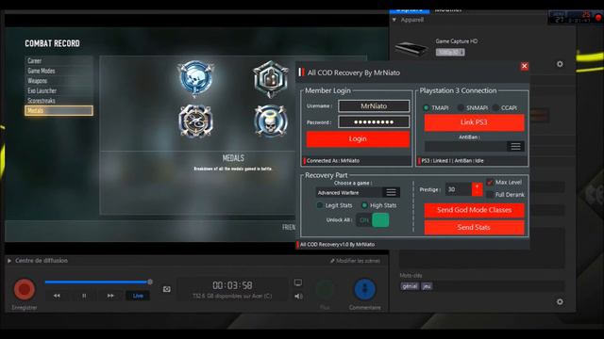Open Exo Launcher in Combat Record
This screenshot has width=604, height=339.
click(59, 90)
